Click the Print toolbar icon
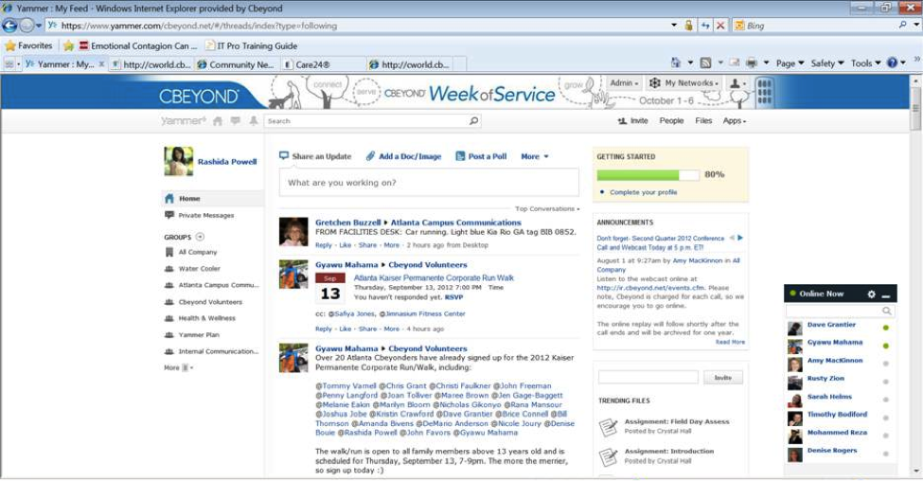The image size is (923, 481). tap(752, 62)
